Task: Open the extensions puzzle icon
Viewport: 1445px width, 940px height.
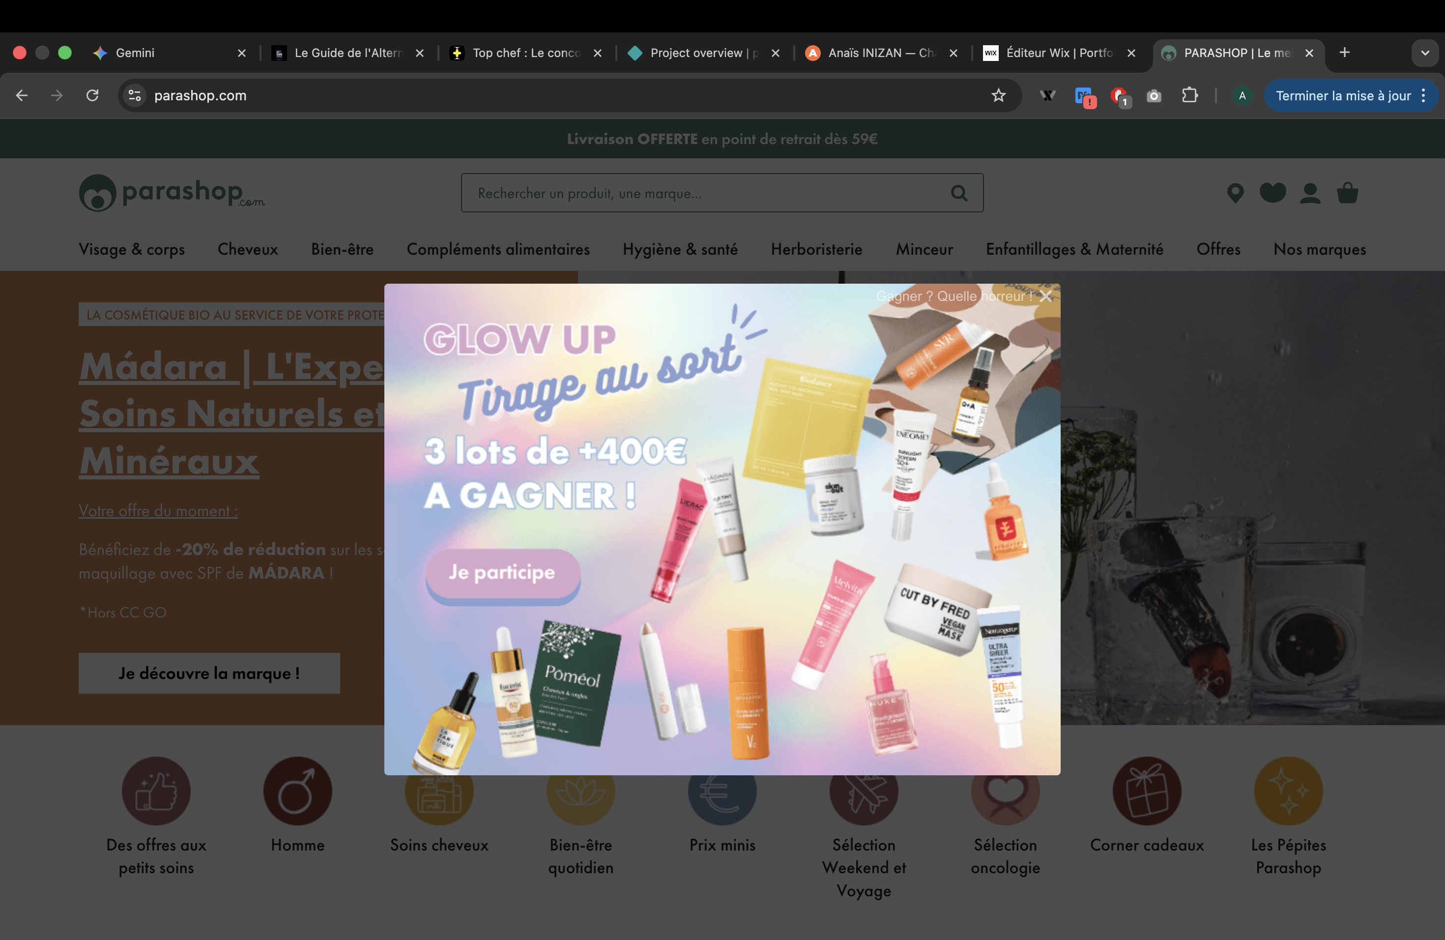Action: (1189, 95)
